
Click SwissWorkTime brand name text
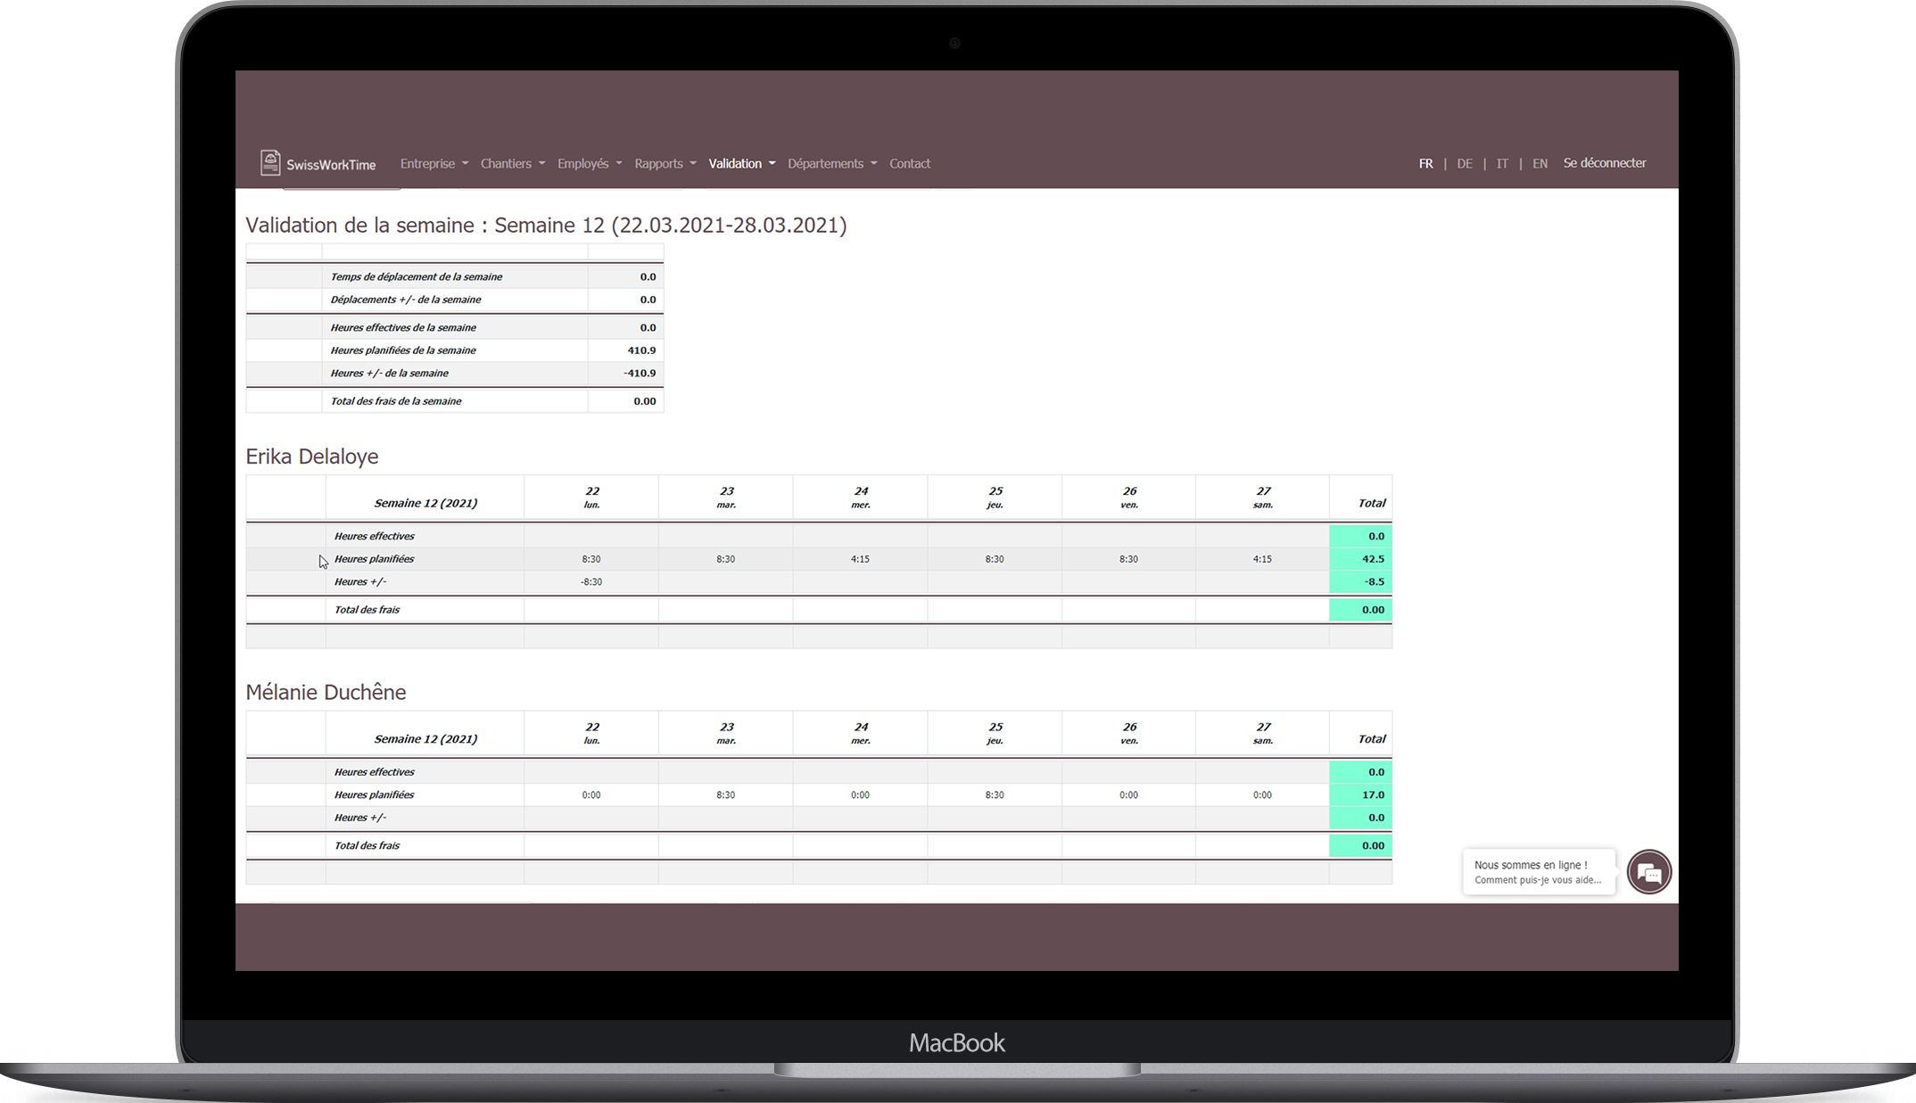click(x=331, y=165)
